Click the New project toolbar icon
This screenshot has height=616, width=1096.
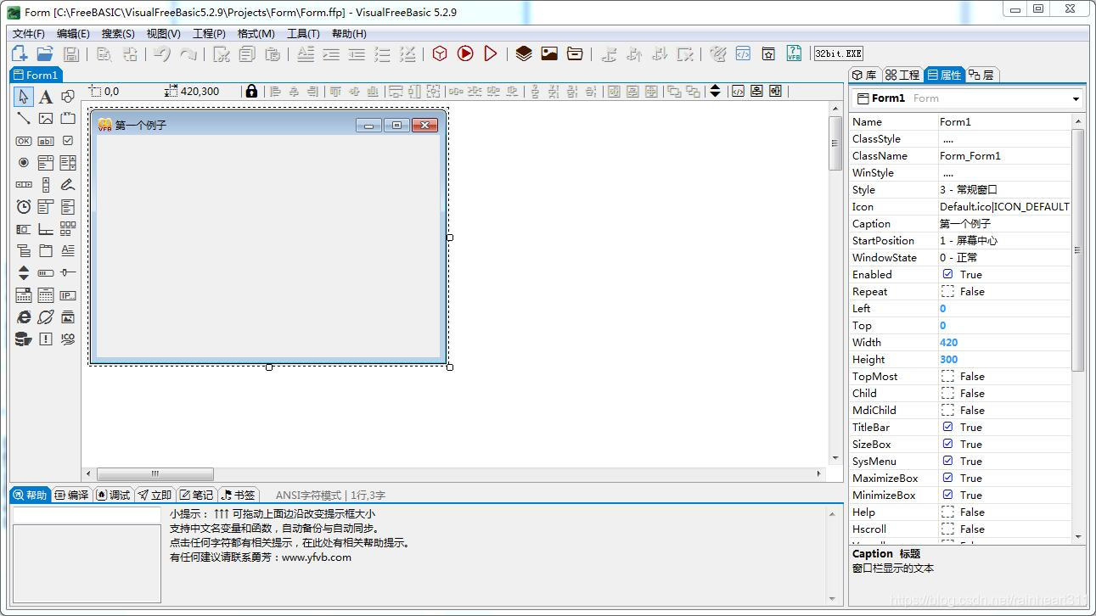[x=19, y=53]
